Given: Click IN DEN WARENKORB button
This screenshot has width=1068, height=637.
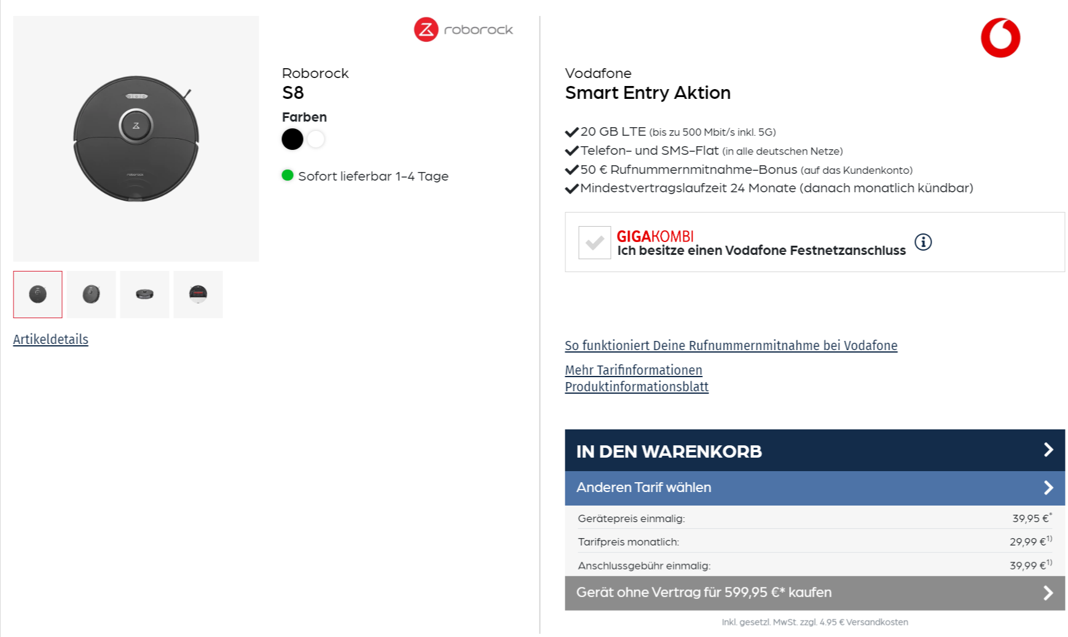Looking at the screenshot, I should tap(814, 450).
